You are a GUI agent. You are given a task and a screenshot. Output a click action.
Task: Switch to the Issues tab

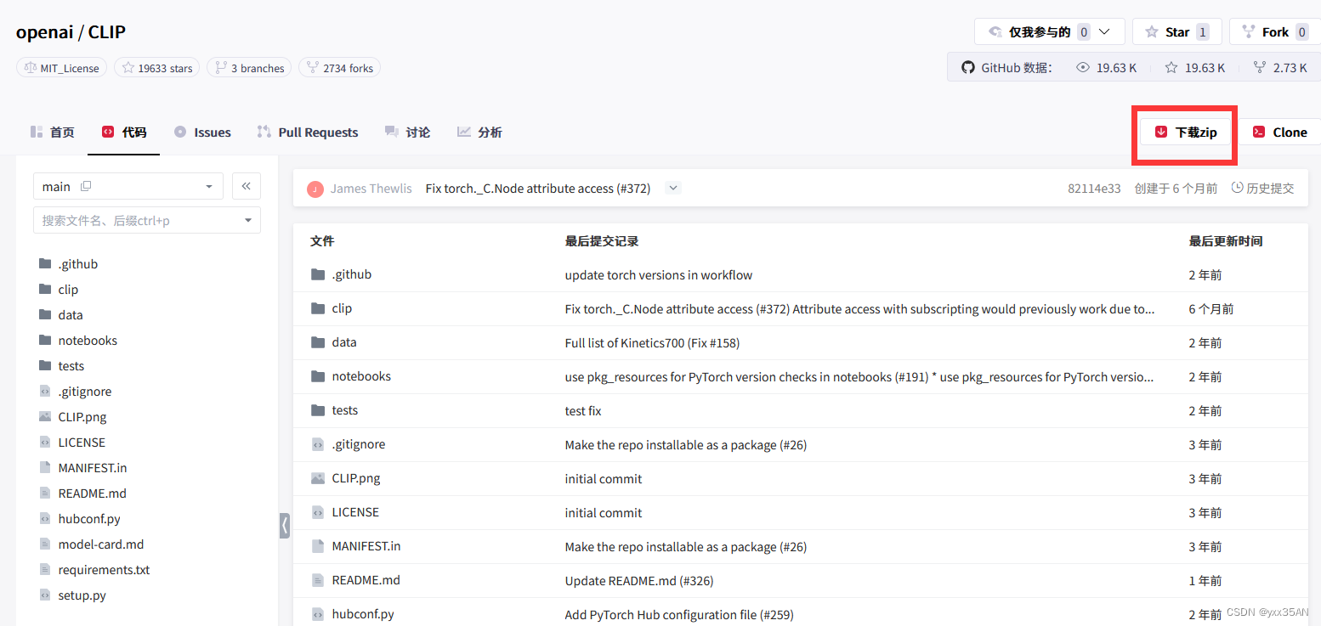click(202, 132)
